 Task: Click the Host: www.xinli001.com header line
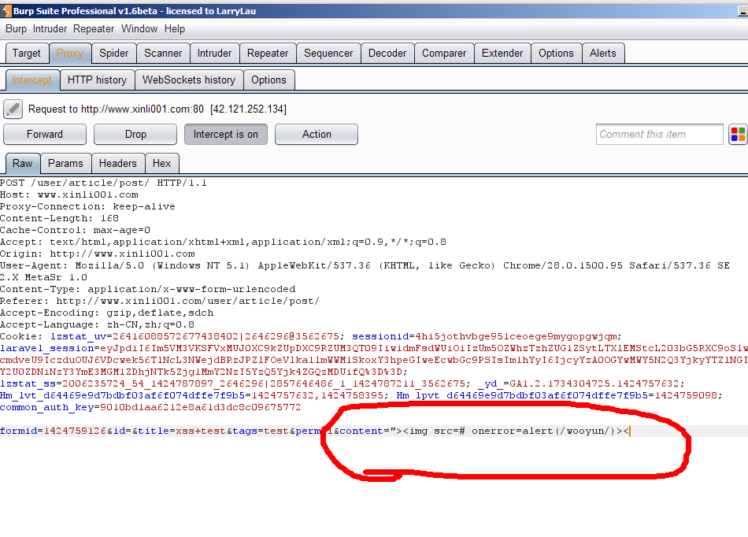pos(69,194)
